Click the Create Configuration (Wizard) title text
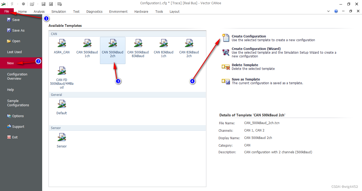The height and width of the screenshot is (191, 362). (256, 49)
